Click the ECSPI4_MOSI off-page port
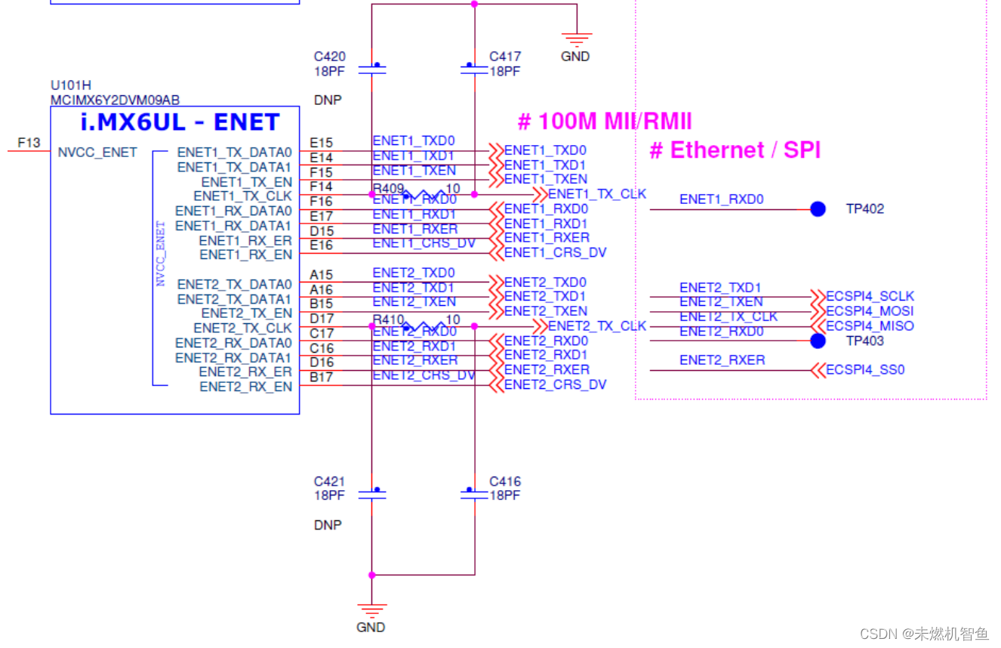Image resolution: width=1001 pixels, height=648 pixels. pos(861,311)
